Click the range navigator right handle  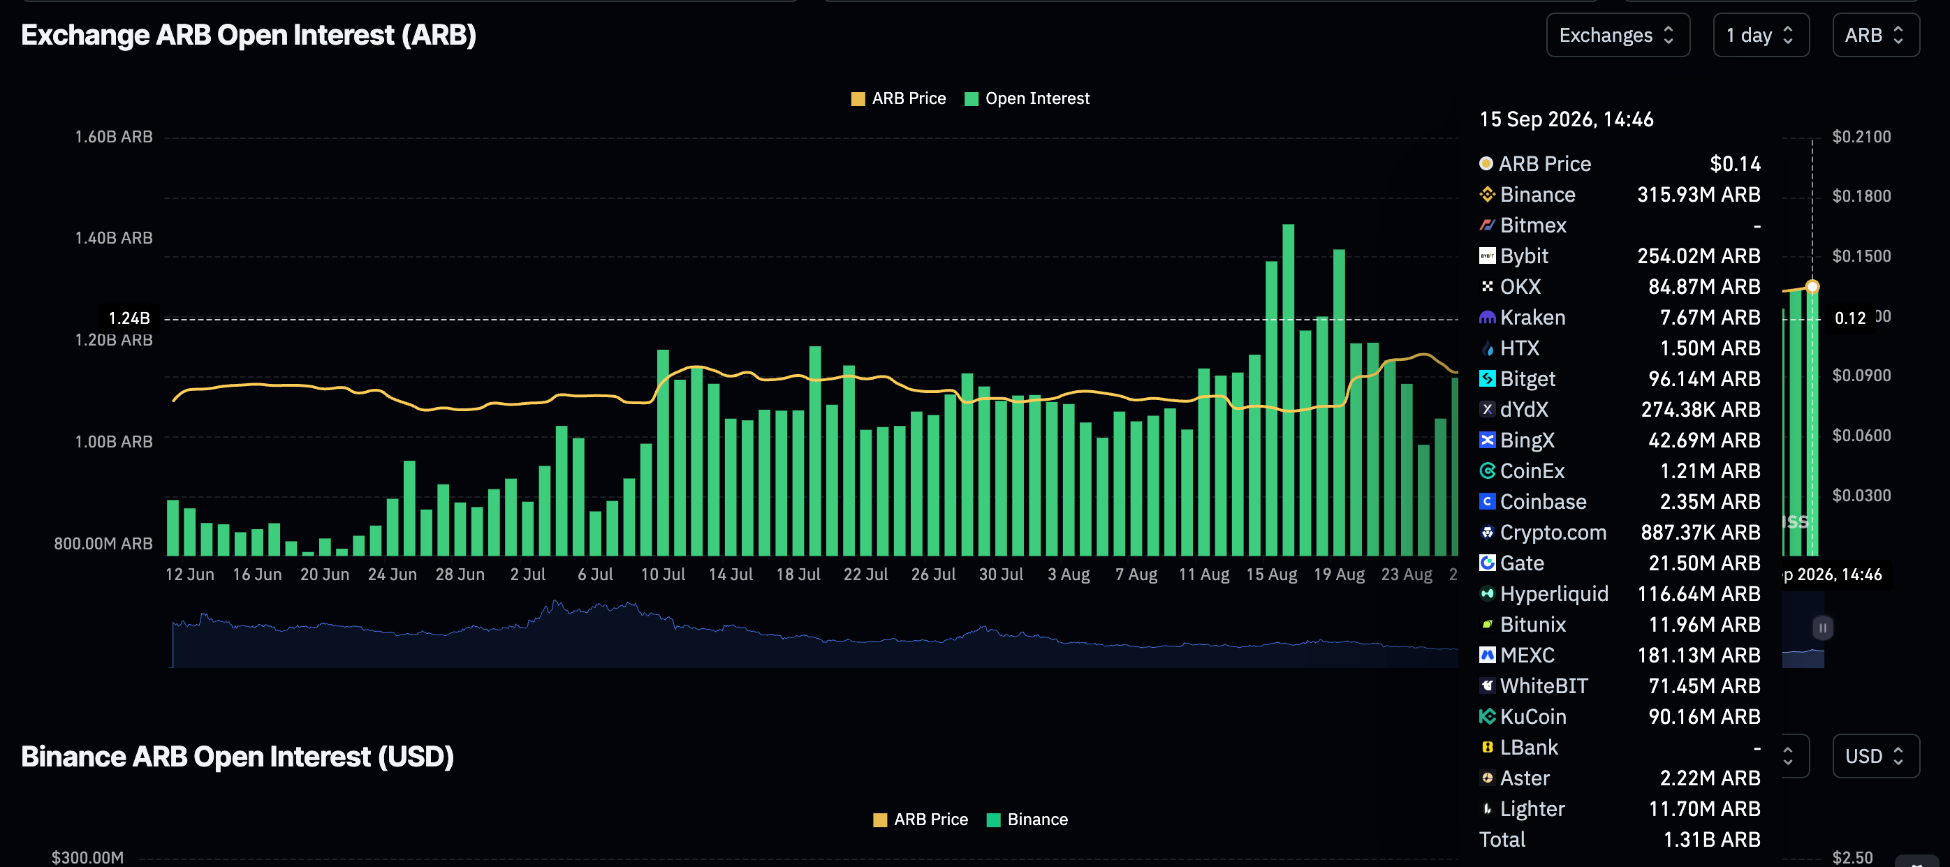point(1822,627)
